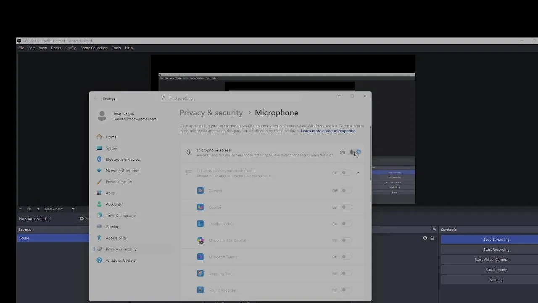Toggle microphone access for Microsoft 365 Copilot

[x=346, y=240]
